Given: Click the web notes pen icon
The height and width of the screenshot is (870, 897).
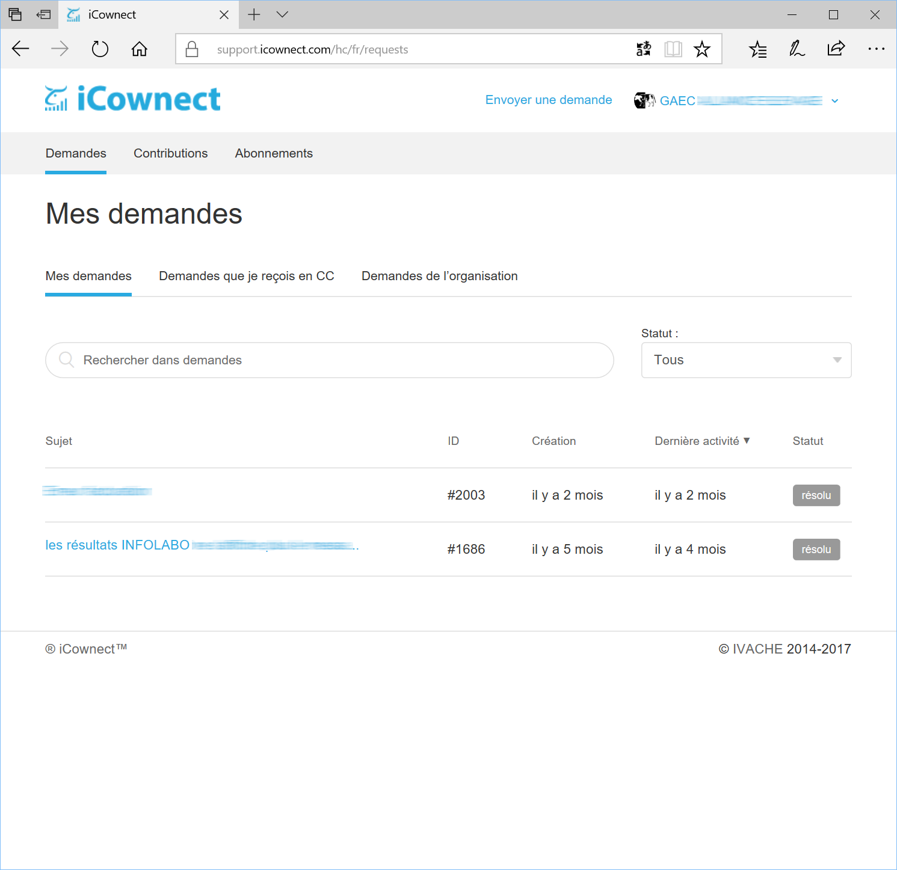Looking at the screenshot, I should (797, 49).
